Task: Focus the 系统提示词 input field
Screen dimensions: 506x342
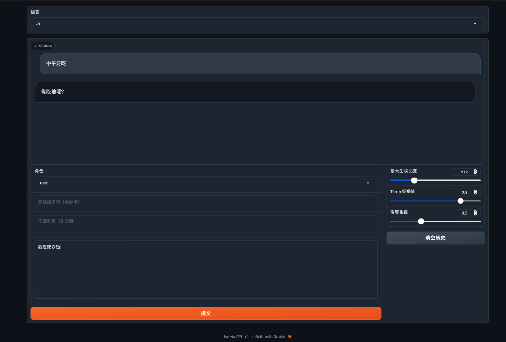Action: tap(206, 202)
